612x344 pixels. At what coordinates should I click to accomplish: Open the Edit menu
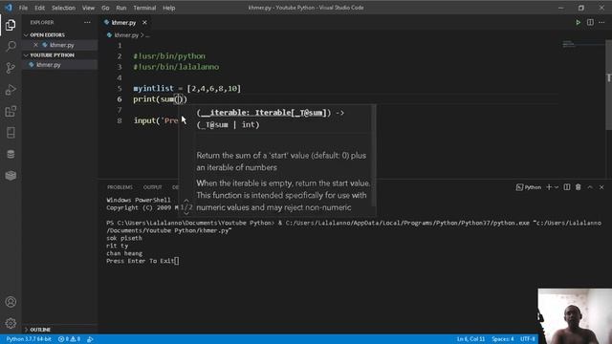(39, 8)
